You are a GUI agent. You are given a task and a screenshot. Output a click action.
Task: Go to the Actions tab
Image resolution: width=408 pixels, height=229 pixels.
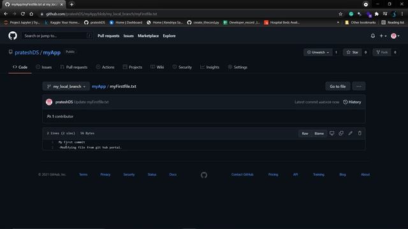pos(105,67)
